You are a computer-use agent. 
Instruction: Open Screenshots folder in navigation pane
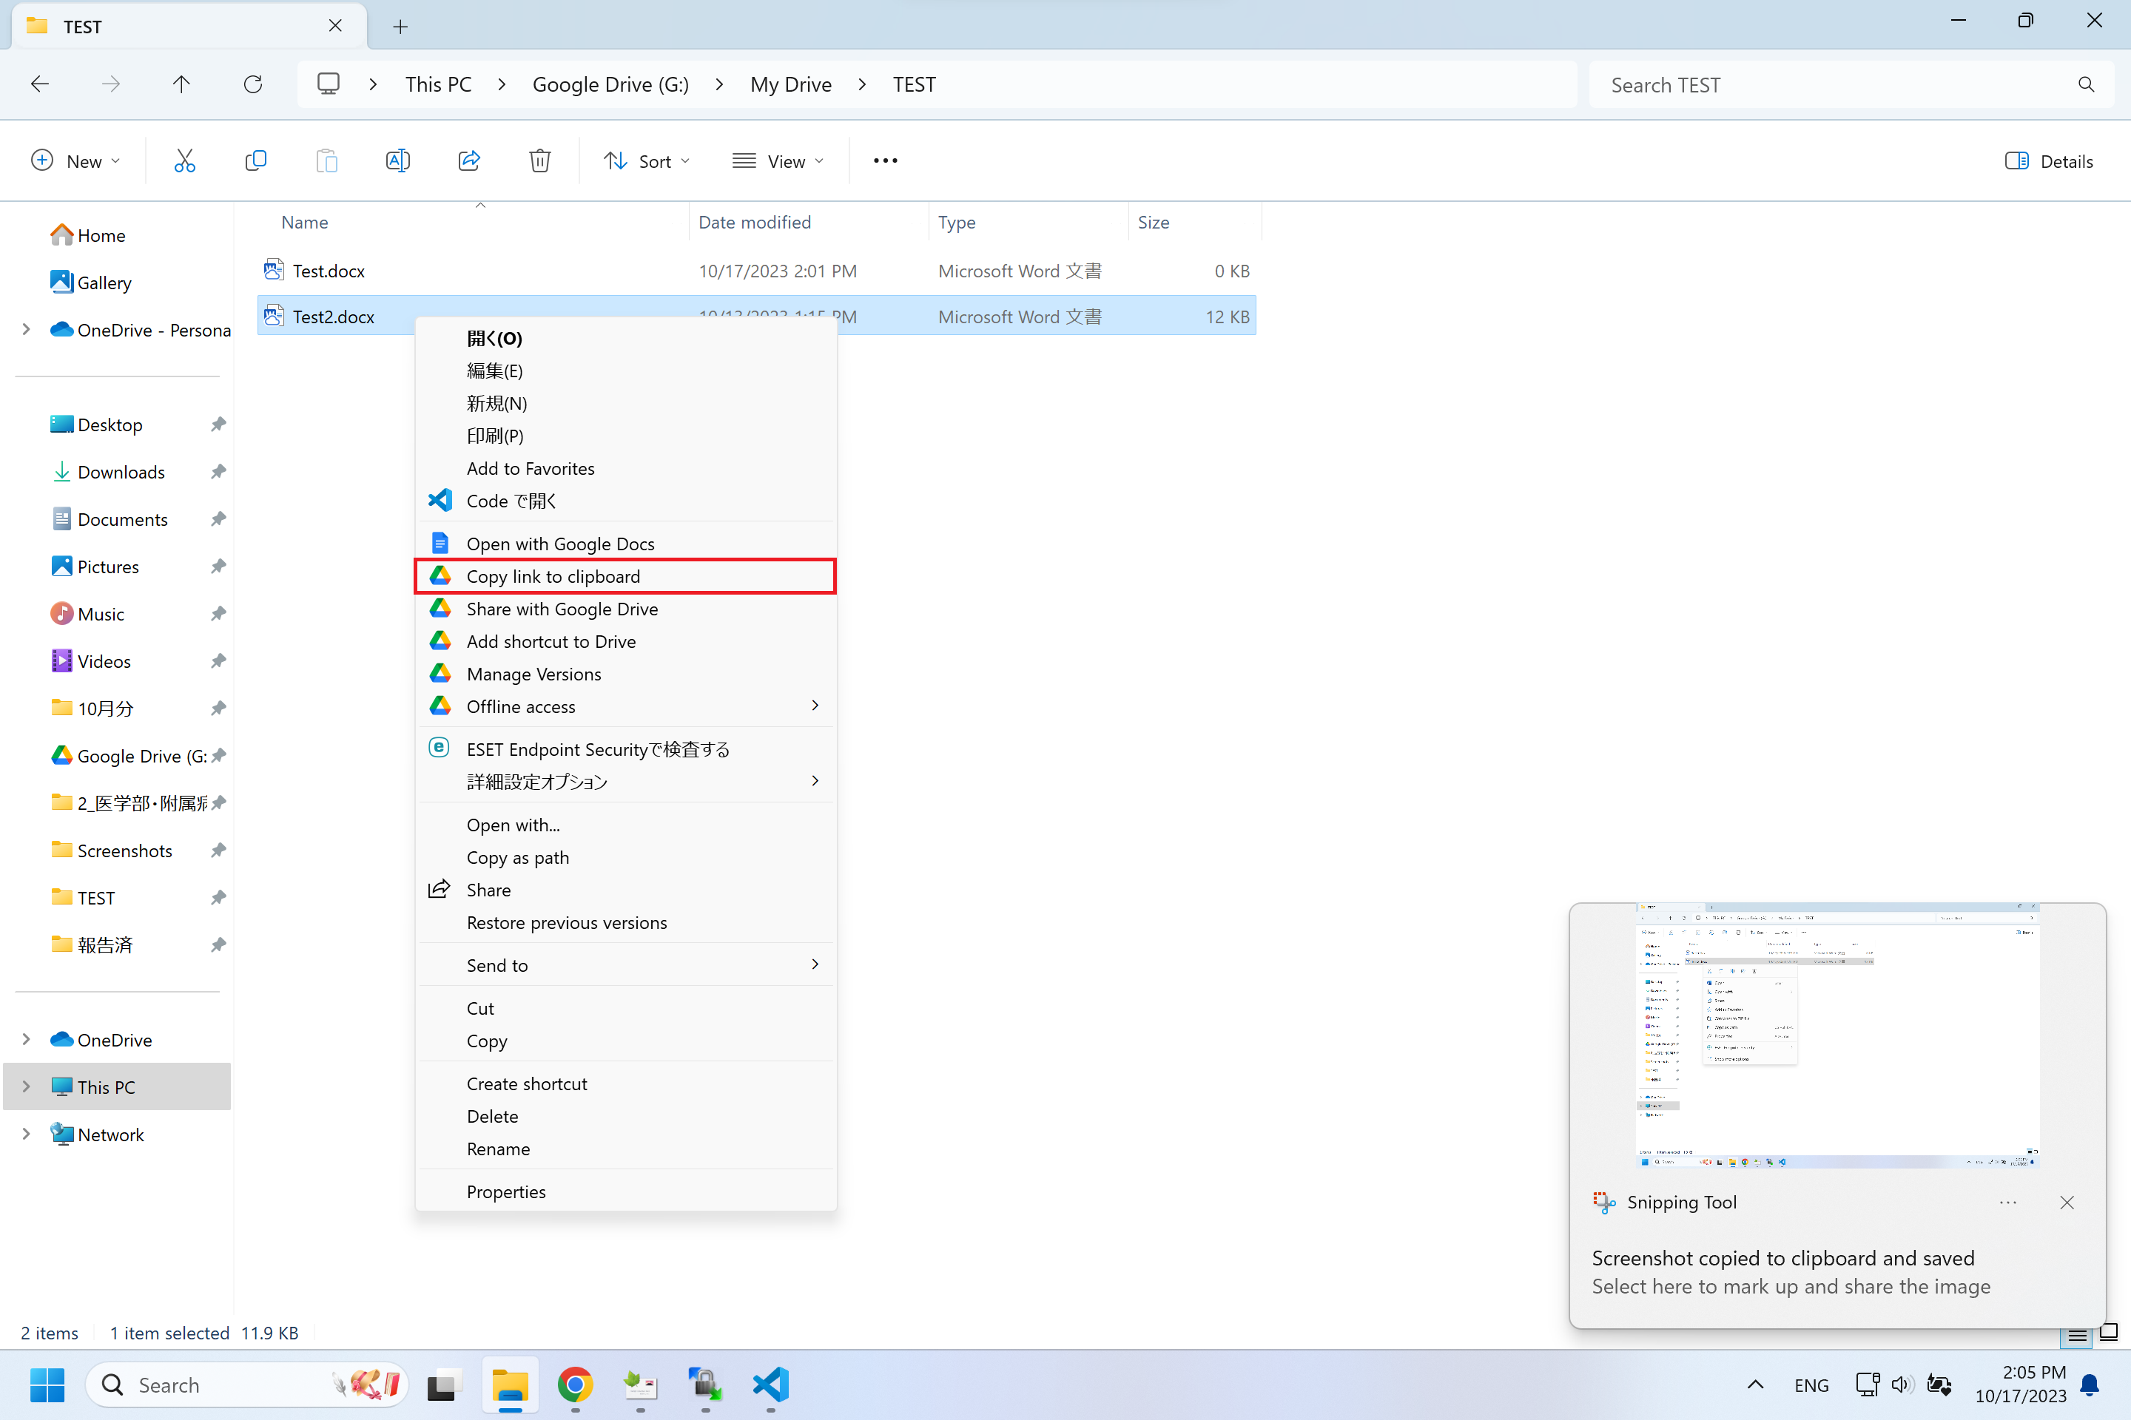tap(124, 851)
